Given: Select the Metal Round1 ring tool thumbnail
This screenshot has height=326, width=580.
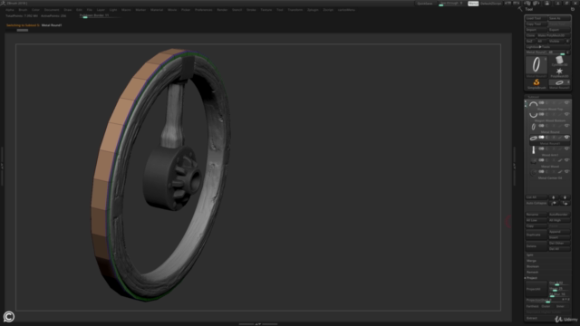Looking at the screenshot, I should click(x=536, y=65).
